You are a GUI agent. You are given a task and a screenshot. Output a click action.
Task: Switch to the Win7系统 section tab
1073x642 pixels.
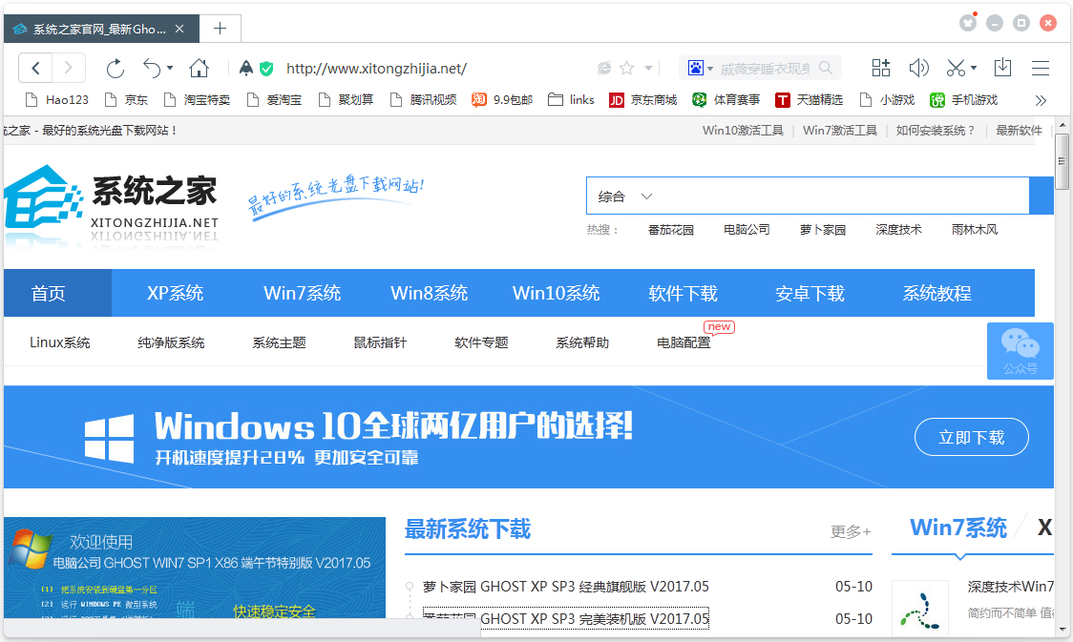[x=958, y=528]
